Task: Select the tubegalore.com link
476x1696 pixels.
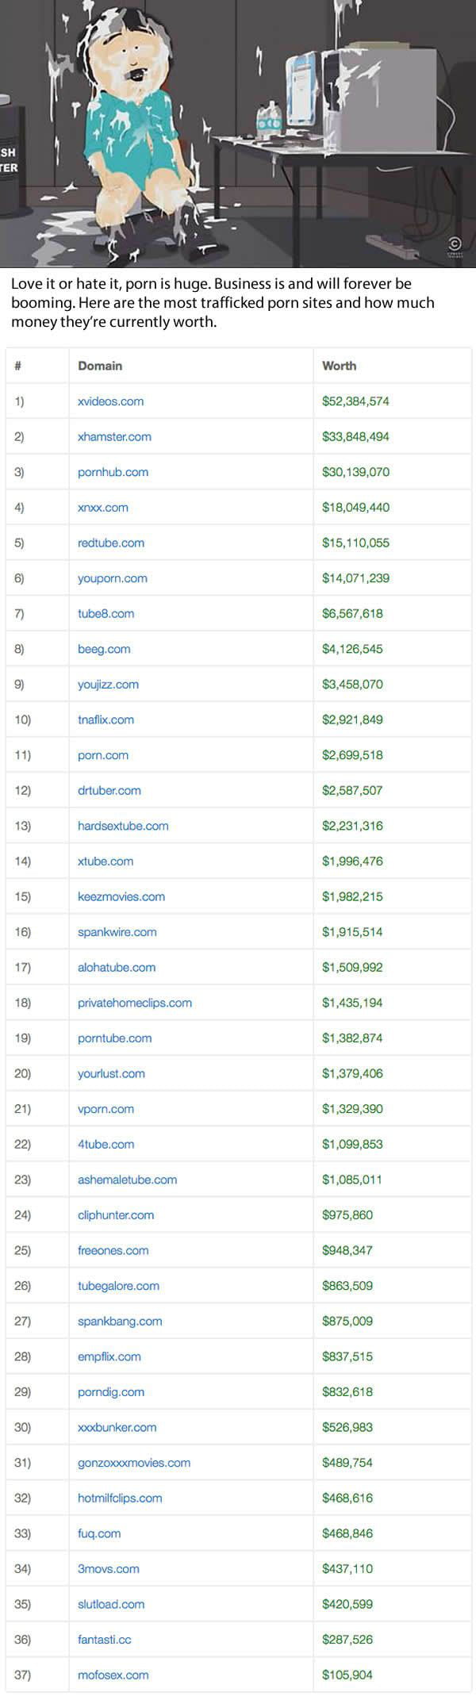Action: click(118, 1286)
